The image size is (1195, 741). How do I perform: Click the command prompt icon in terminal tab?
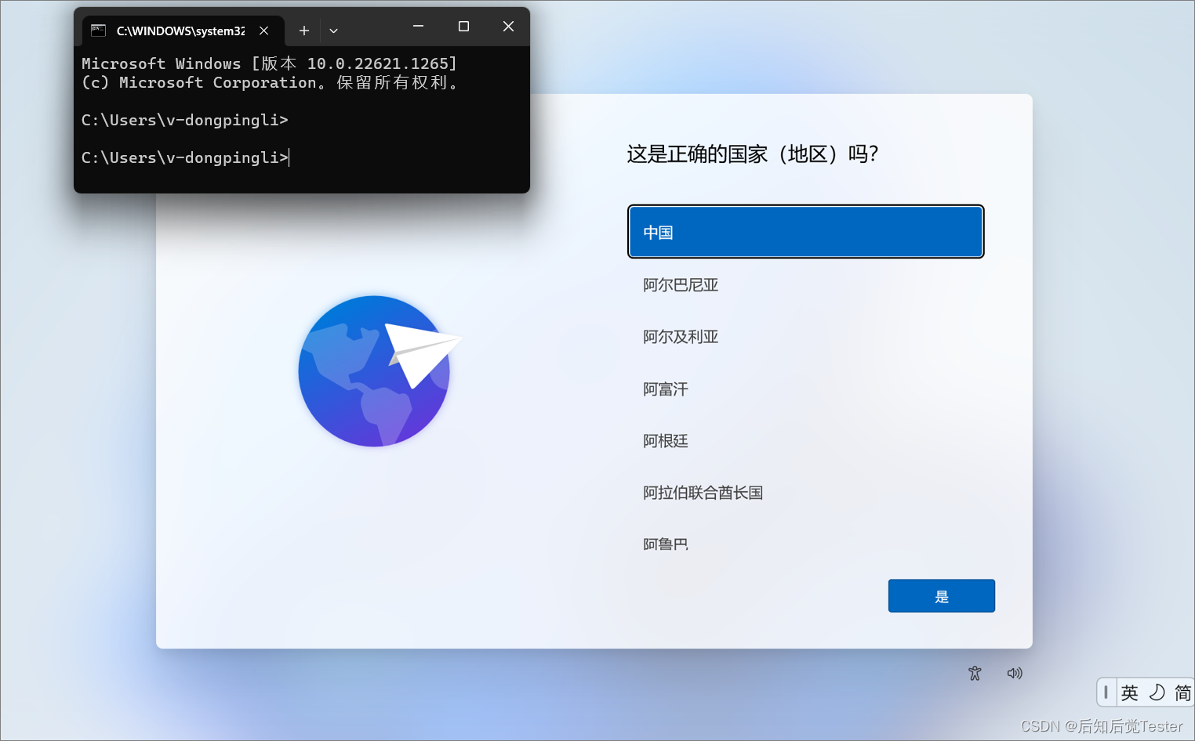coord(98,31)
